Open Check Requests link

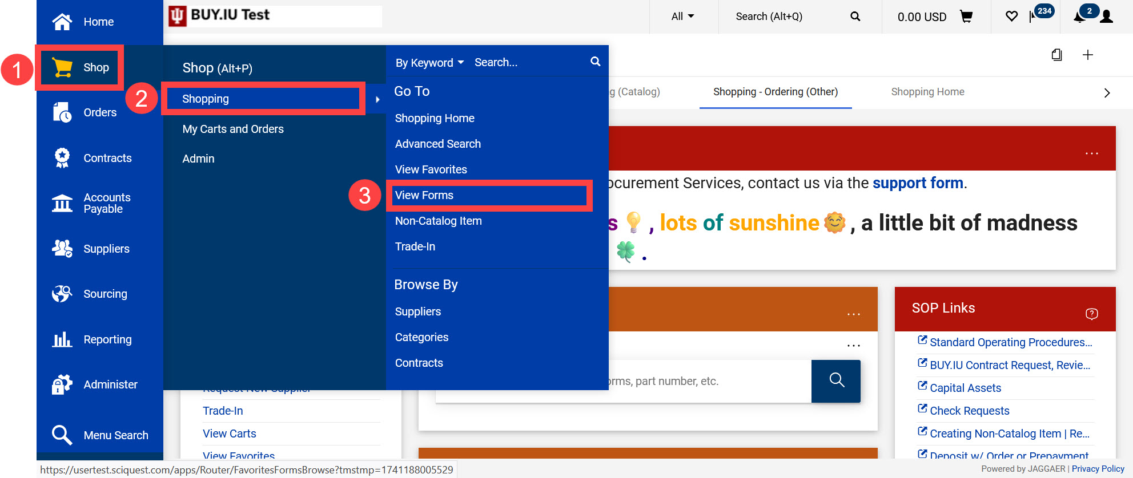[x=970, y=411]
